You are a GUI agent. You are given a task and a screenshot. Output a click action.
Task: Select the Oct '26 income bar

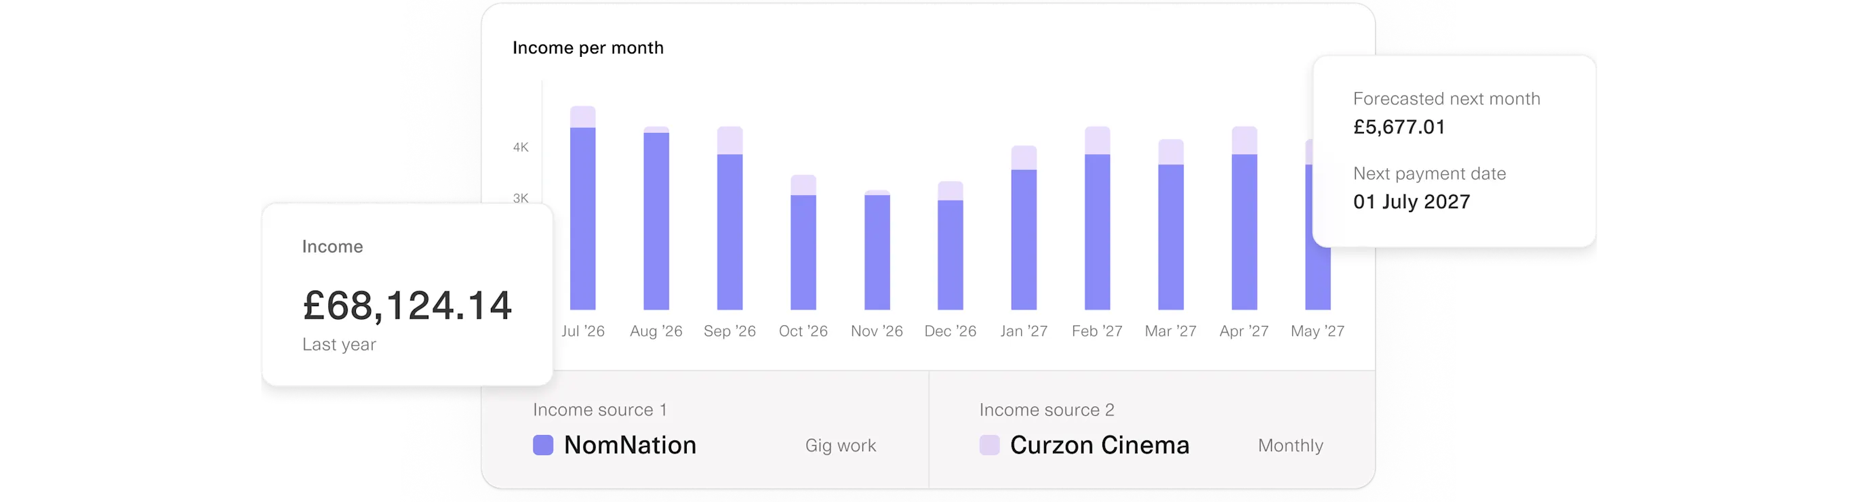[803, 243]
